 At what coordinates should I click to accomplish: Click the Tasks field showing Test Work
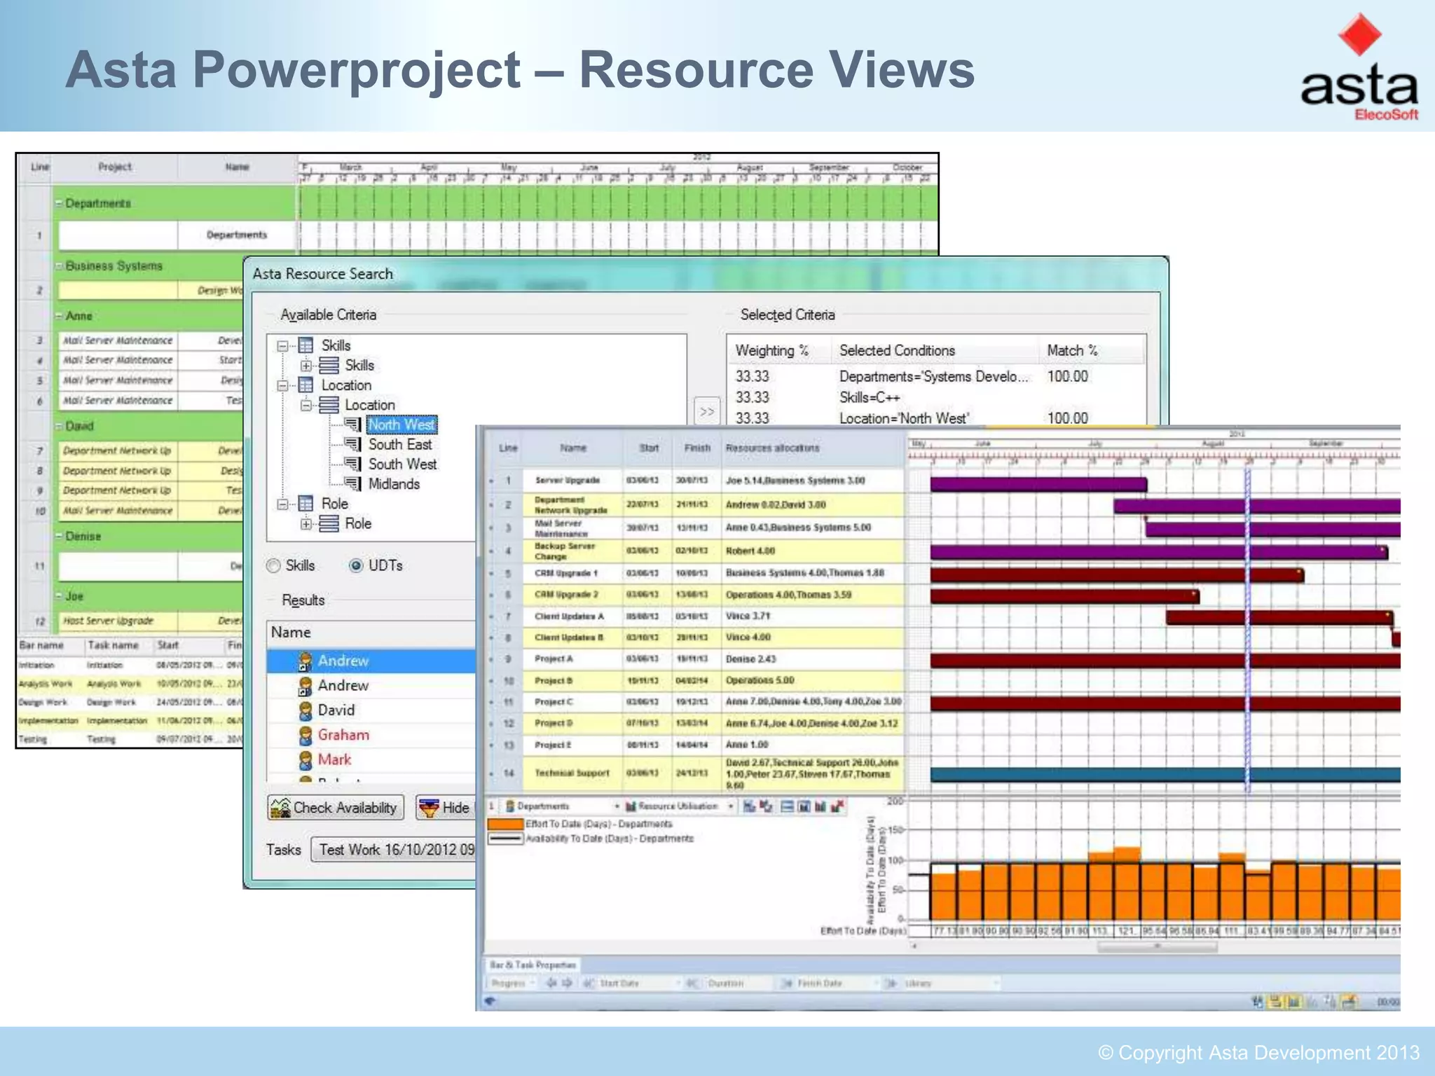pos(394,850)
